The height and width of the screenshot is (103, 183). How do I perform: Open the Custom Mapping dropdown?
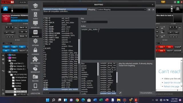click(x=121, y=9)
